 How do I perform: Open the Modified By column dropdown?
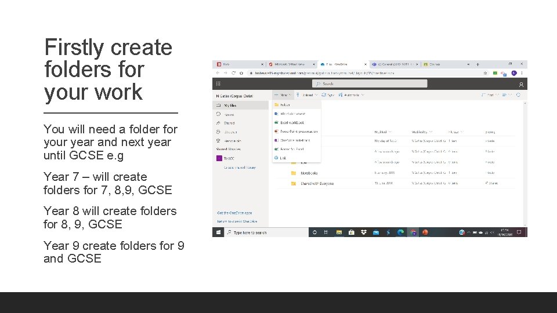pyautogui.click(x=422, y=132)
